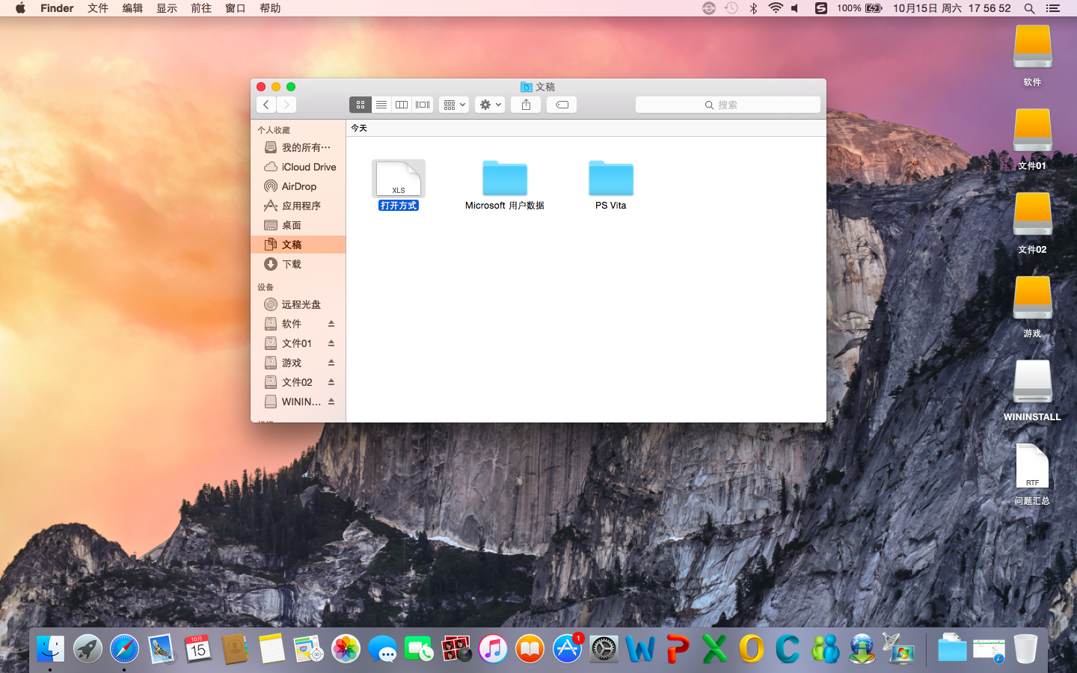This screenshot has height=673, width=1077.
Task: Open Spotlight search in the menu bar
Action: (x=1029, y=8)
